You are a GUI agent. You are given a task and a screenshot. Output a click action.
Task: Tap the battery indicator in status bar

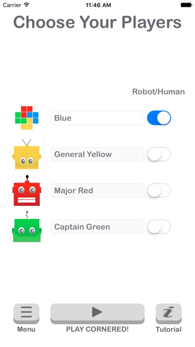(x=186, y=5)
